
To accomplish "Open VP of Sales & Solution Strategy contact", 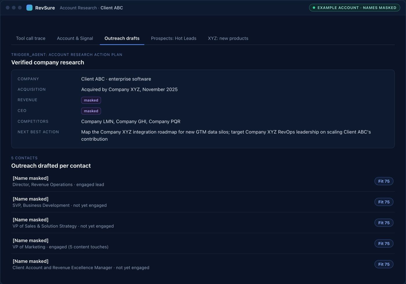I will click(x=203, y=223).
